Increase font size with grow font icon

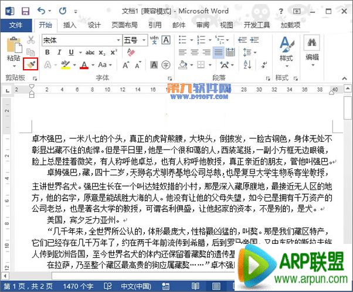[x=126, y=65]
